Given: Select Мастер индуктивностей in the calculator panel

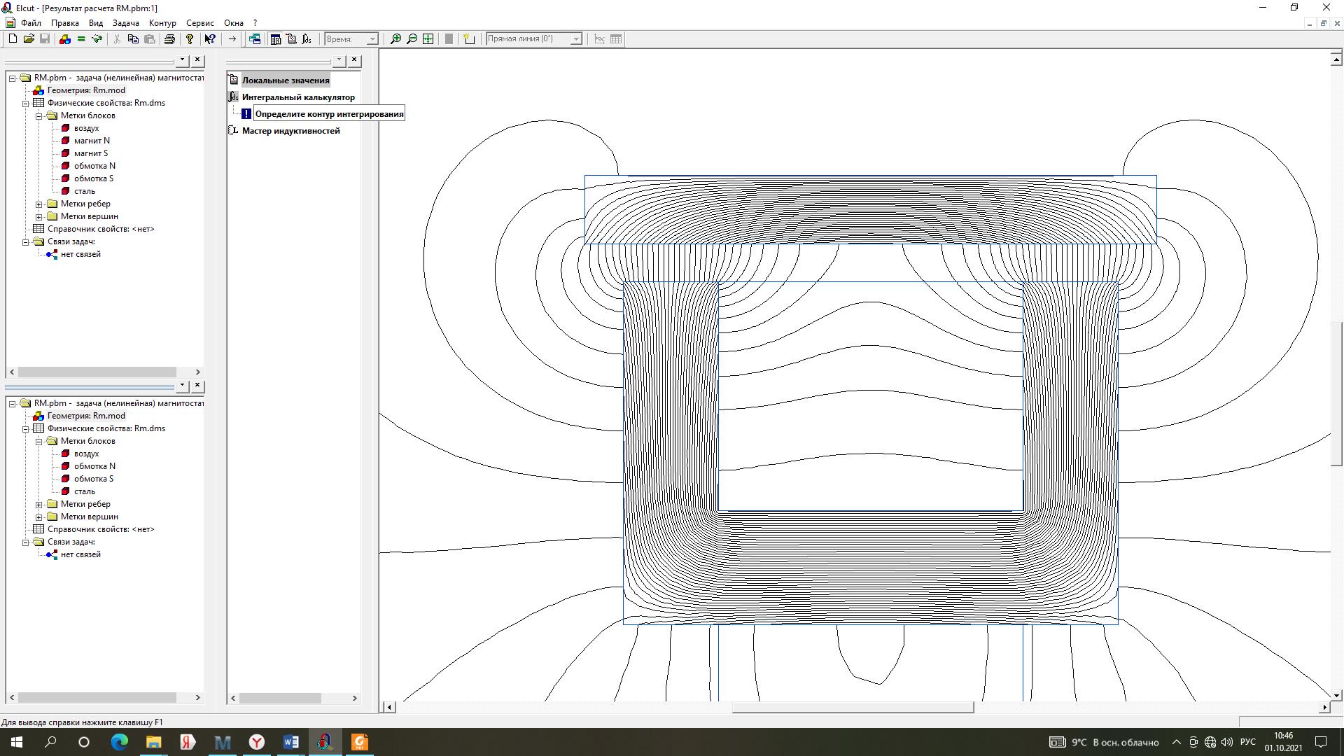Looking at the screenshot, I should coord(290,131).
